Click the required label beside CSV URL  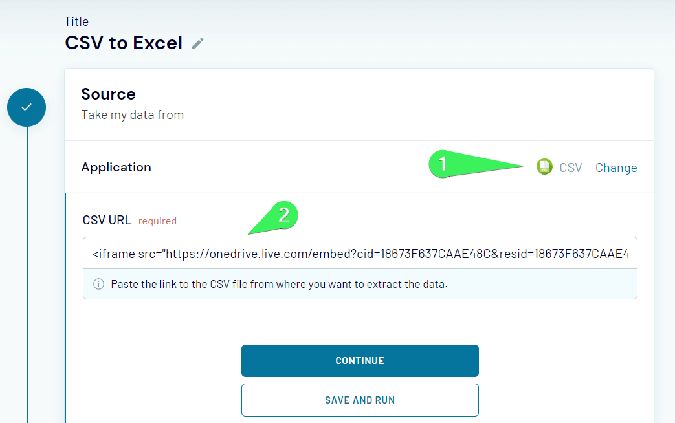158,221
